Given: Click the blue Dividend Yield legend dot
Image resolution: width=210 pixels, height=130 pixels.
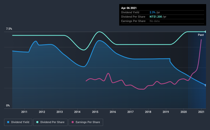Looking at the screenshot, I should (8, 122).
